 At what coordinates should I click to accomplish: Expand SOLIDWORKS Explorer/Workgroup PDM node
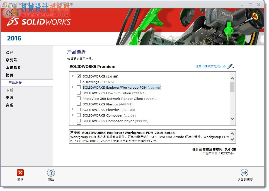(x=73, y=87)
